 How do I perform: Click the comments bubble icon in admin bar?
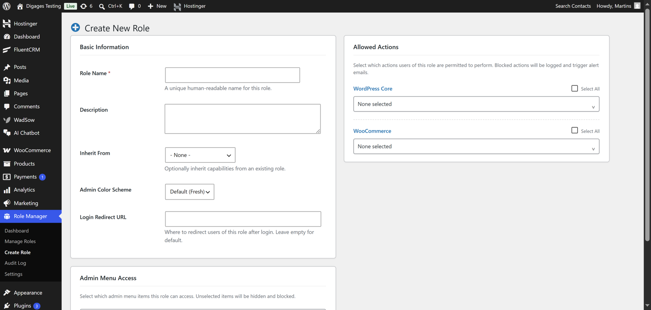click(132, 6)
